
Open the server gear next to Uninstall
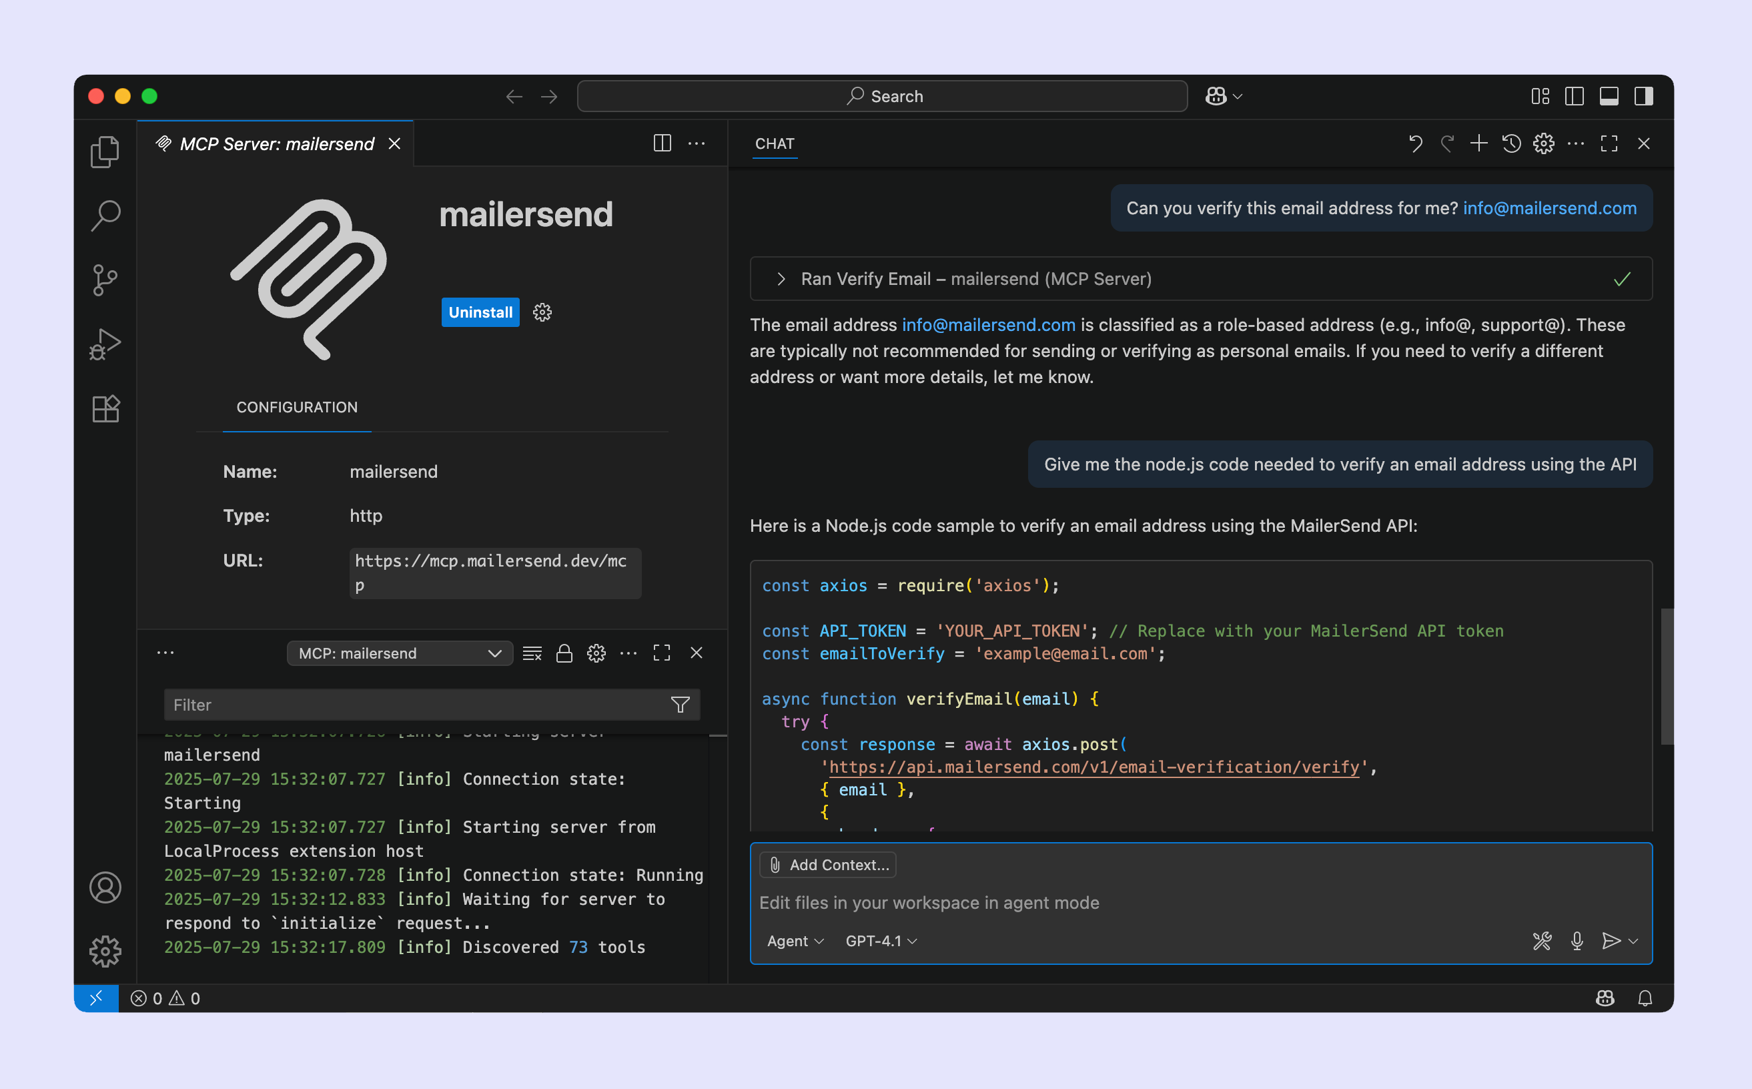pos(542,312)
